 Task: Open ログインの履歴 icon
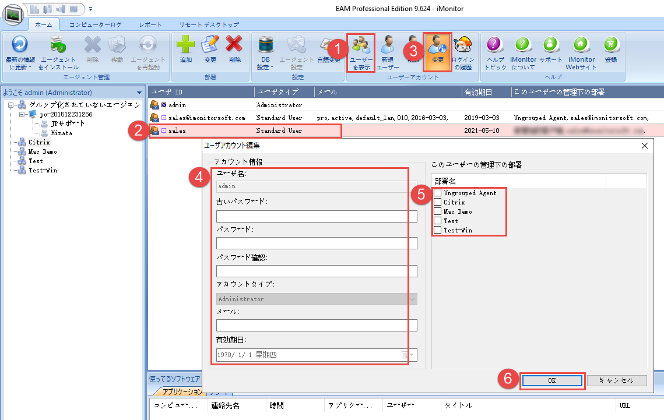463,45
